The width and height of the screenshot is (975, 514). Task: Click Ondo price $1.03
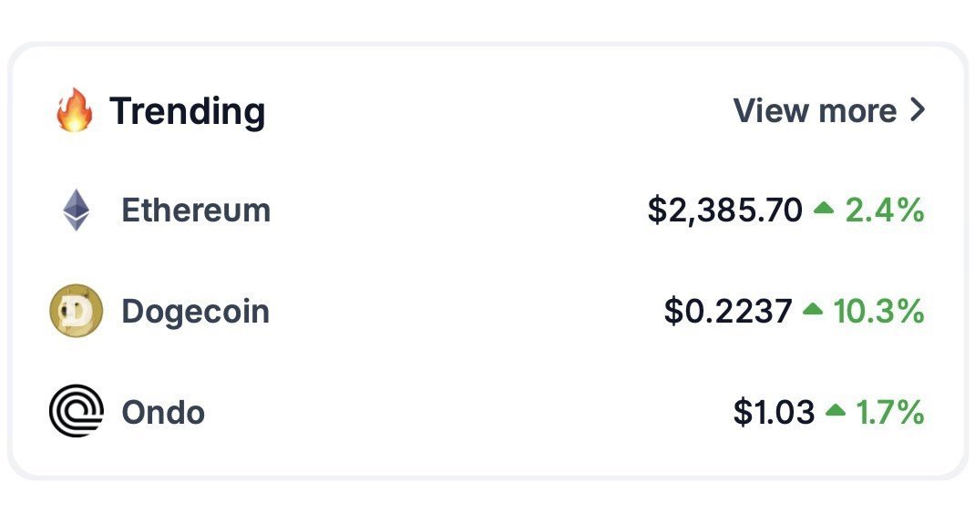(x=775, y=412)
